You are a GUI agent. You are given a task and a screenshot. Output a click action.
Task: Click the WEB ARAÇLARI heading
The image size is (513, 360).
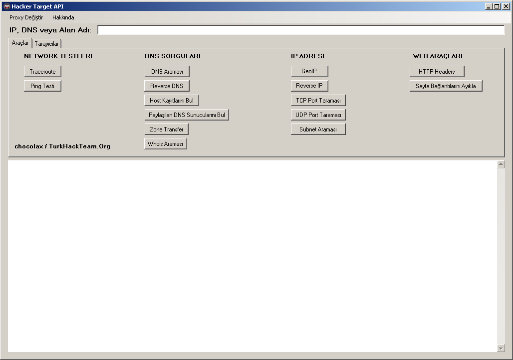438,56
